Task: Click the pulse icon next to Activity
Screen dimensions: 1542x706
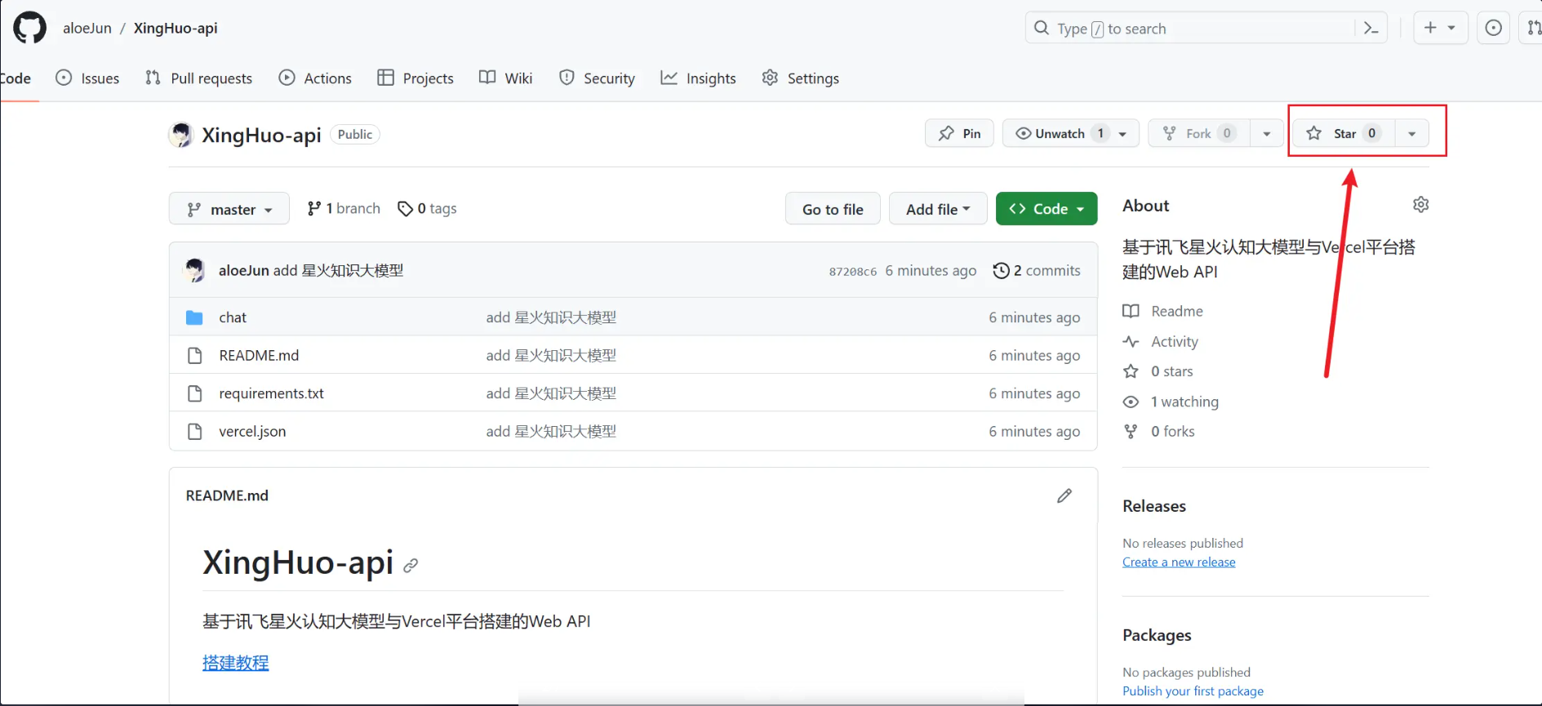Action: [1131, 341]
